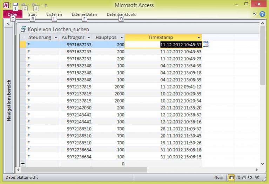Click the timestamp cell 12.12.2012 10:36:52
This screenshot has height=184, width=269.
(x=163, y=115)
